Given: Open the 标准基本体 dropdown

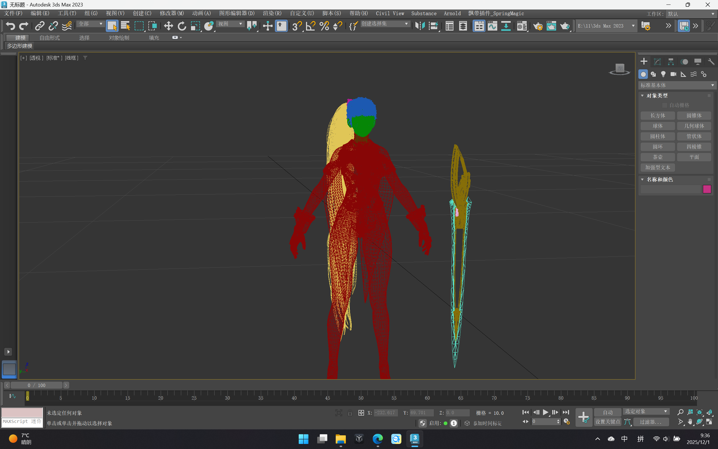Looking at the screenshot, I should click(677, 85).
